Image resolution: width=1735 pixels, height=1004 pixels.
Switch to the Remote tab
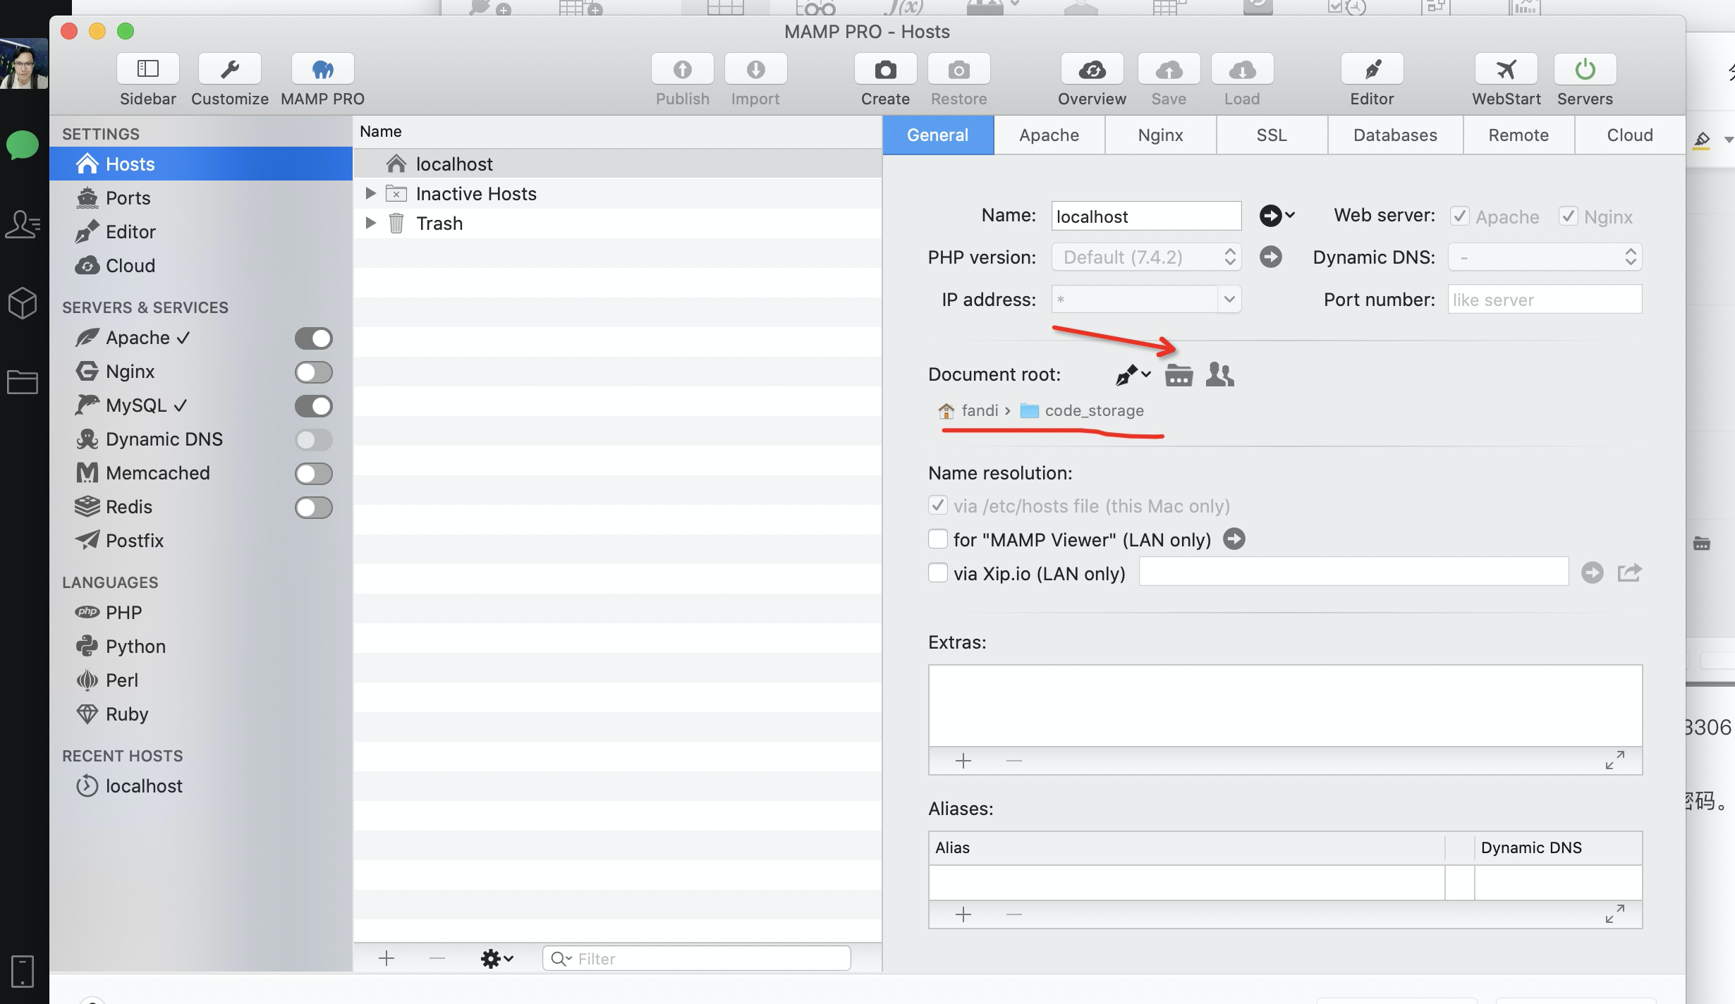coord(1519,135)
